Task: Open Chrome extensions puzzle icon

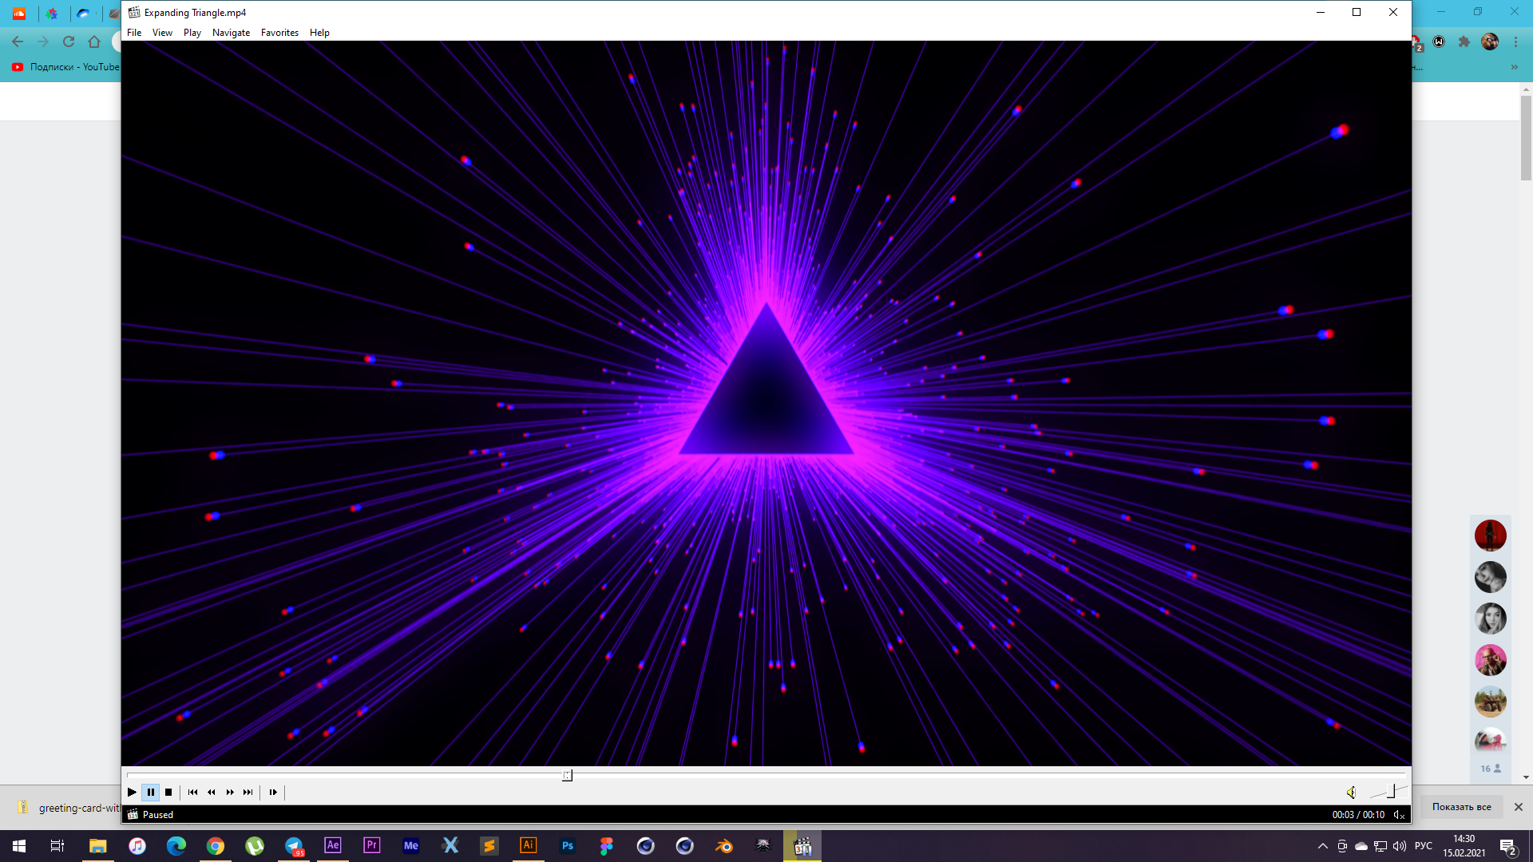Action: coord(1464,42)
